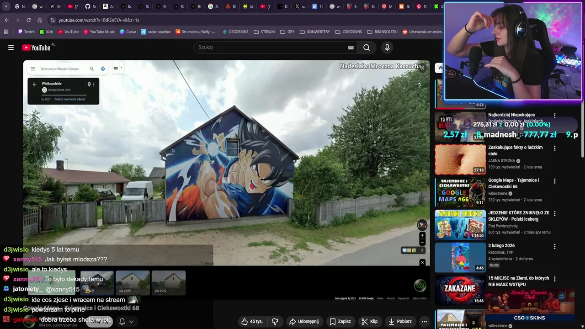Open the tab search dropdown arrow
The width and height of the screenshot is (585, 329).
6,6
